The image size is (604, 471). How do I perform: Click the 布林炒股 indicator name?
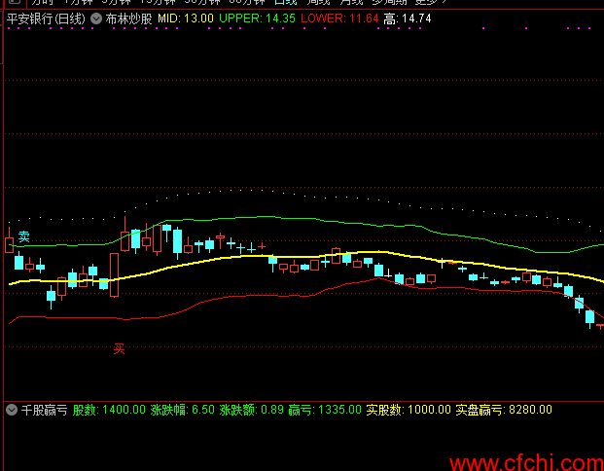point(128,18)
